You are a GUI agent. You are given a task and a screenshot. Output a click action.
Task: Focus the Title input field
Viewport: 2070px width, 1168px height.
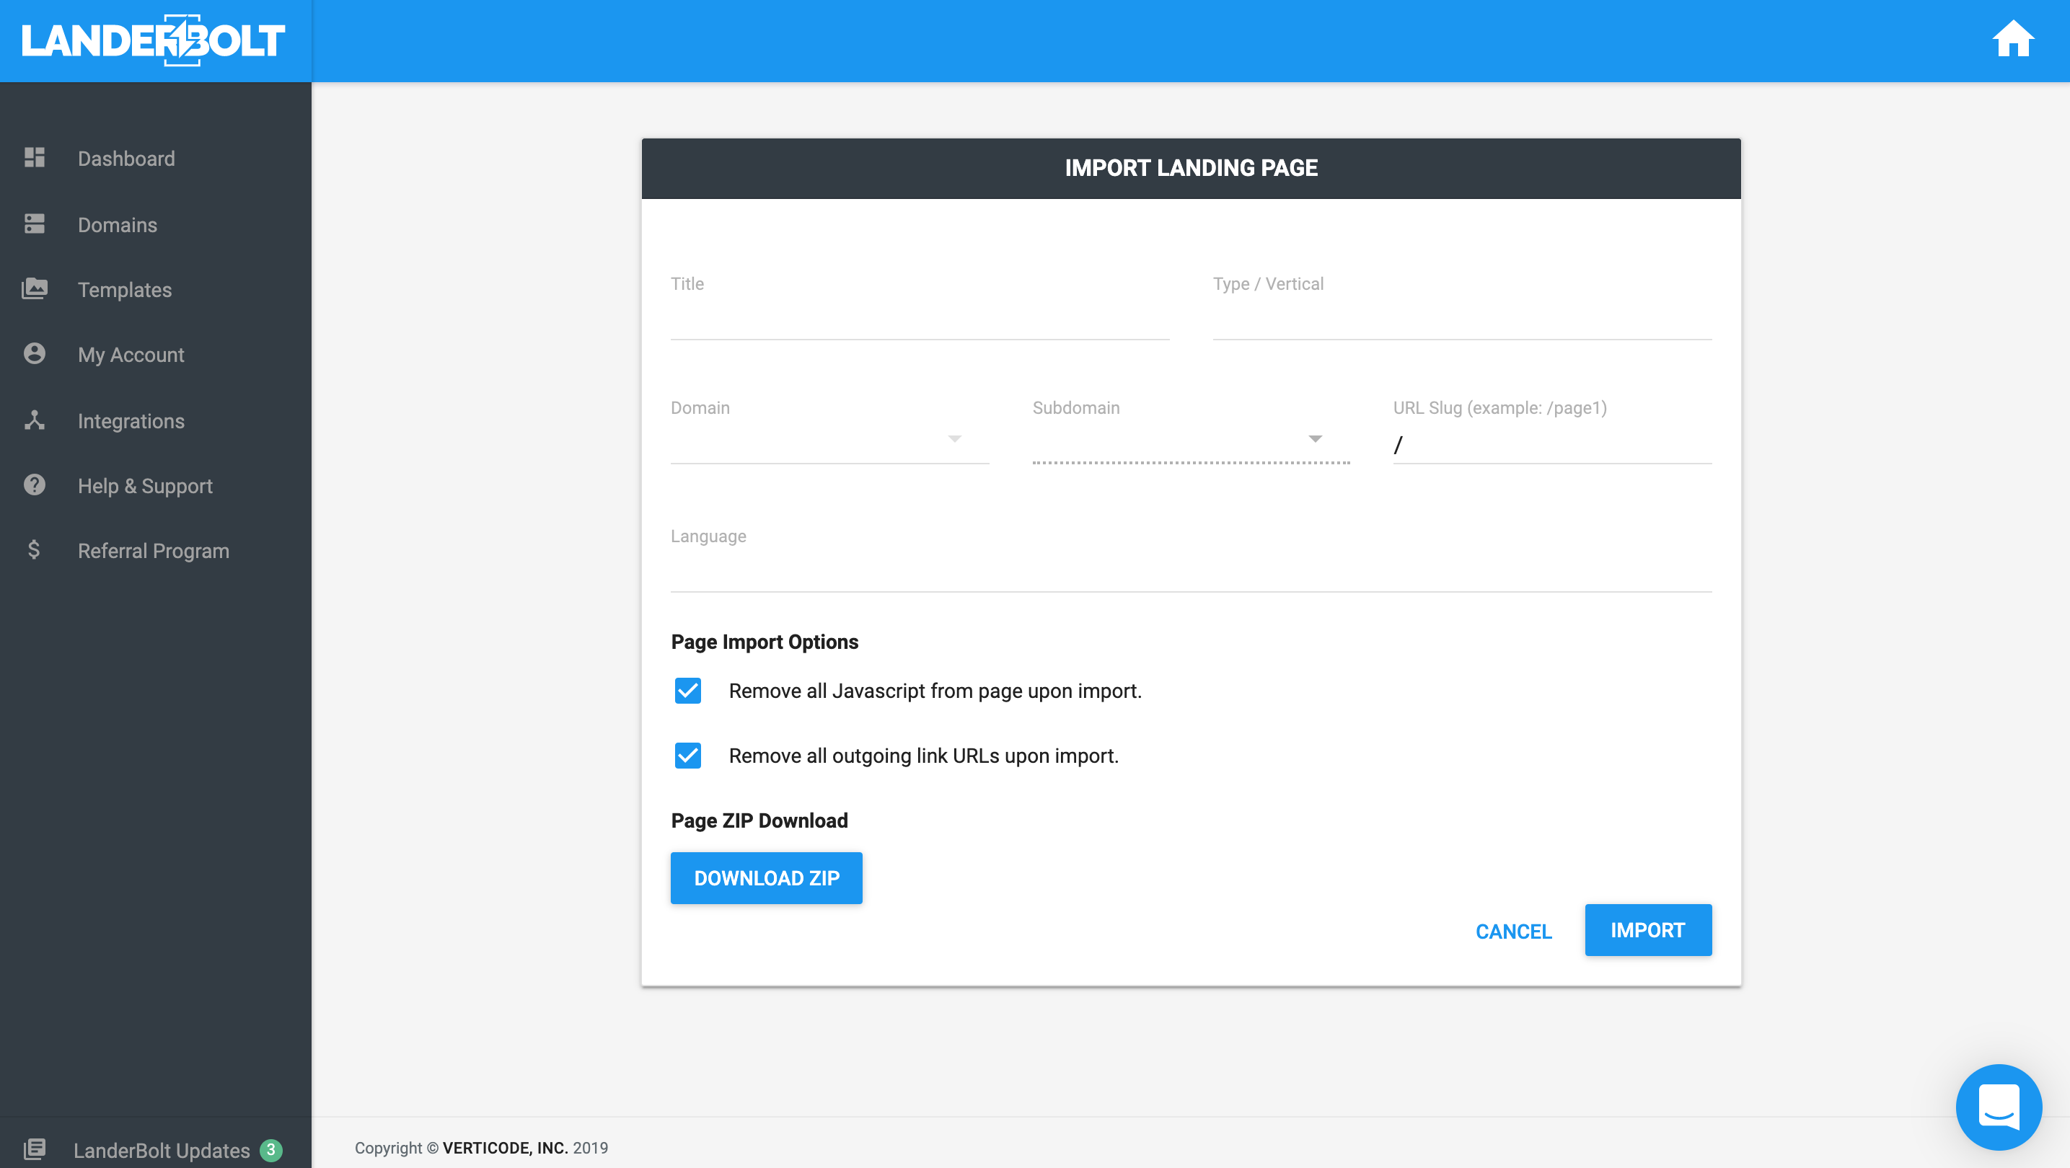tap(920, 318)
